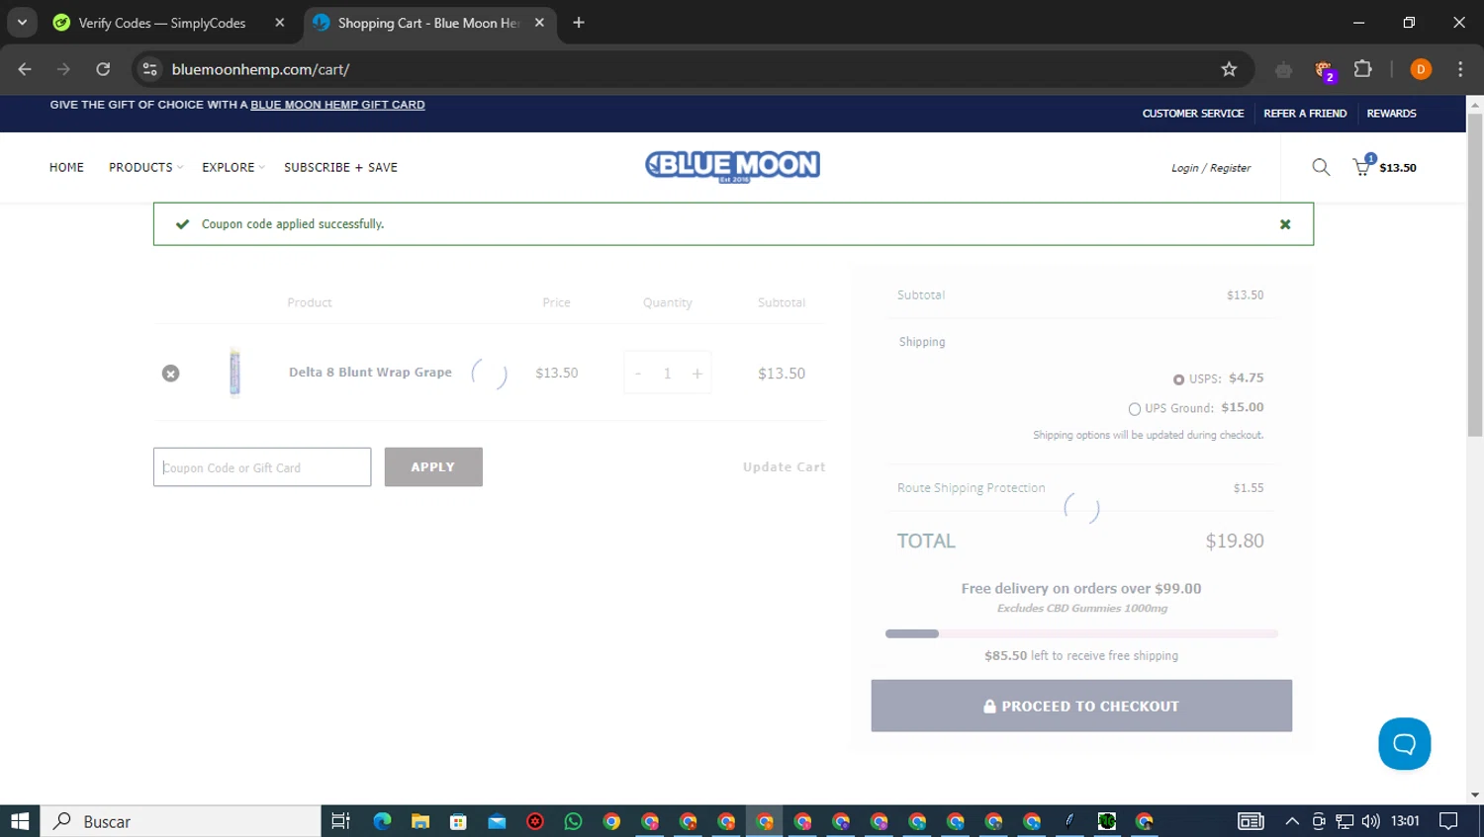This screenshot has width=1484, height=837.
Task: Open Subscribe + Save page
Action: pos(340,167)
